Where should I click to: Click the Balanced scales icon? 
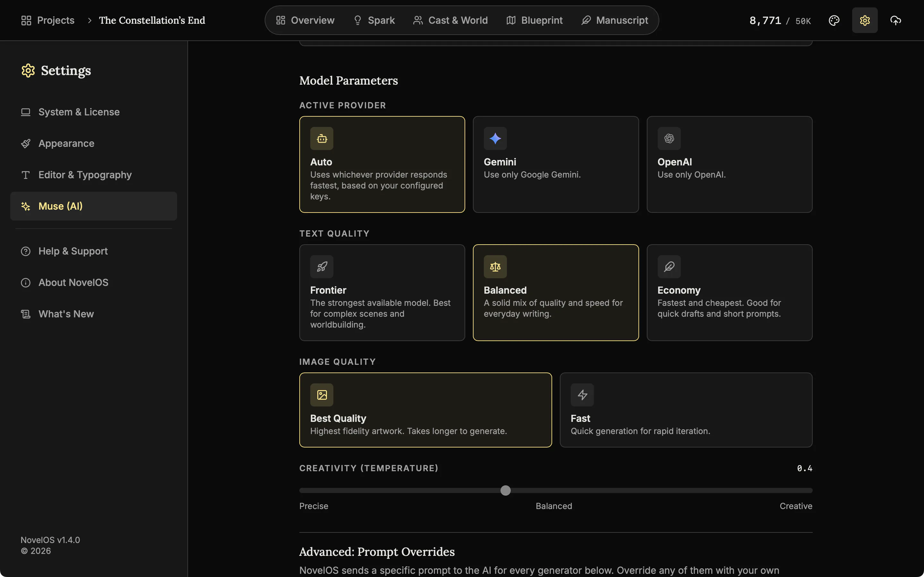(495, 267)
